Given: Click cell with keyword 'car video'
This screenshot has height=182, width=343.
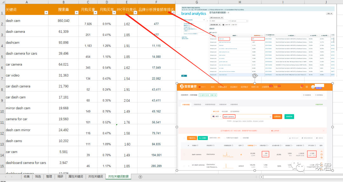Looking at the screenshot, I should 27,75.
